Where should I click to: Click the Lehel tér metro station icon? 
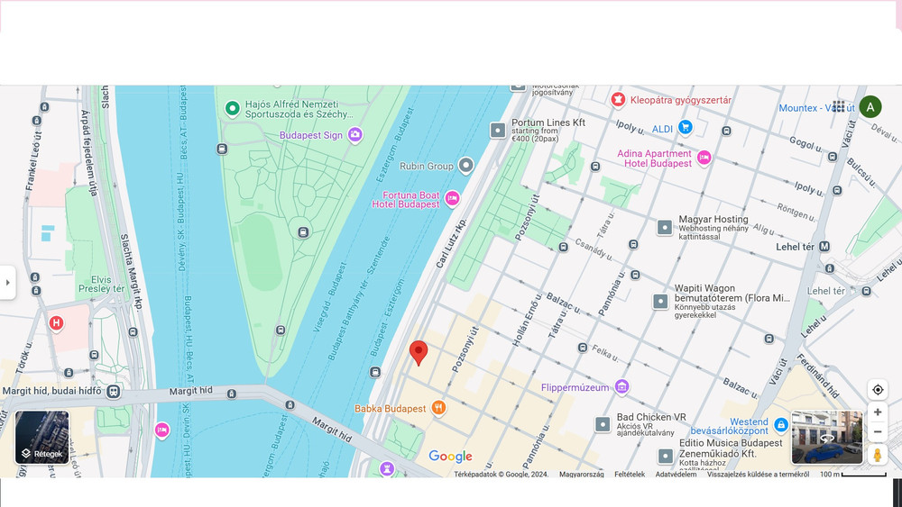[824, 247]
